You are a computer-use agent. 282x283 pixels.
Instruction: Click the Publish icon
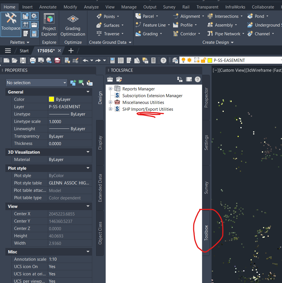point(49,60)
